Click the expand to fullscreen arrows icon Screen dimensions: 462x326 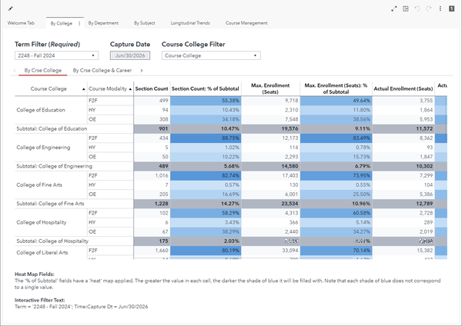coord(394,8)
